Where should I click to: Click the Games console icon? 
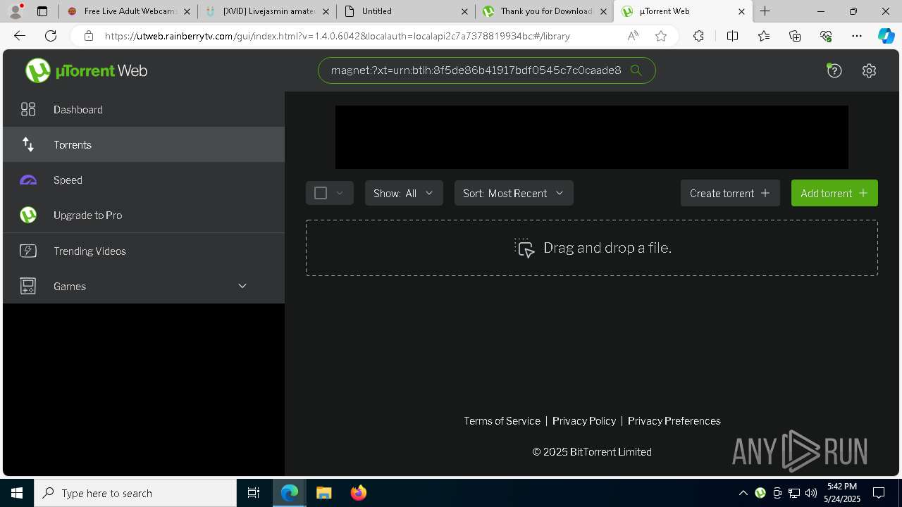(28, 286)
